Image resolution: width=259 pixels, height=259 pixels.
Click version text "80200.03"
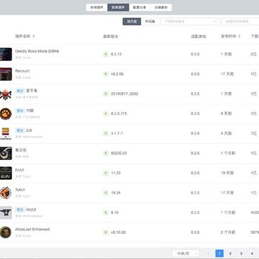(119, 153)
